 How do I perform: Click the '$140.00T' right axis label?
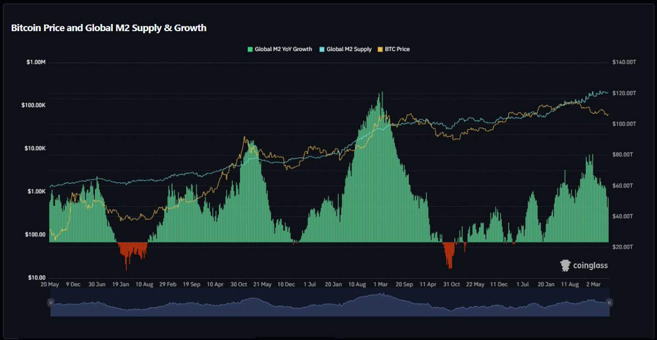[625, 62]
